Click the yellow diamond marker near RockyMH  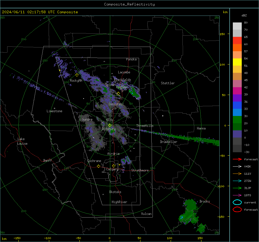77,75
